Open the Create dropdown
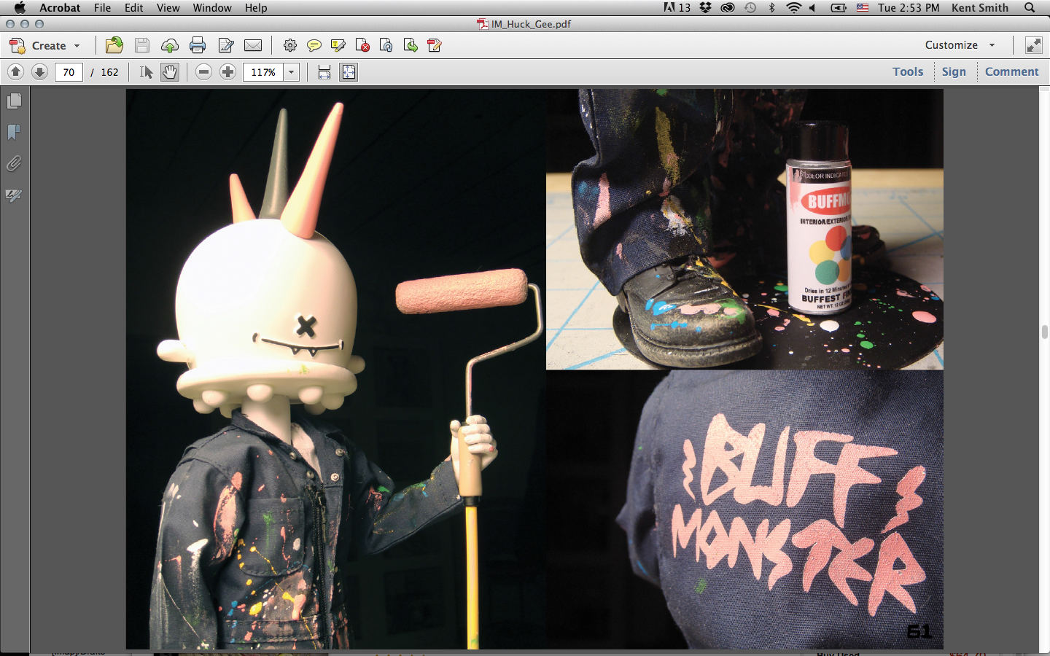This screenshot has width=1050, height=656. click(47, 45)
